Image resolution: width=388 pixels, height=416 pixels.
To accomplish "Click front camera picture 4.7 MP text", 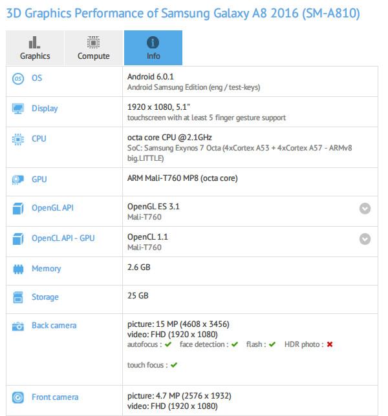I will click(179, 395).
